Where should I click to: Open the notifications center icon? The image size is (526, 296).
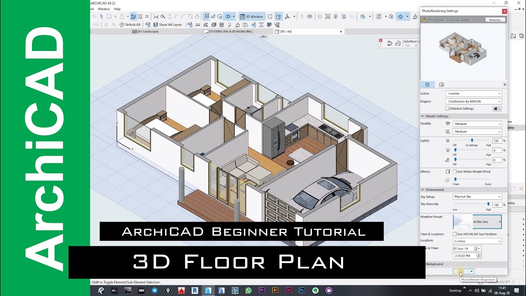[517, 290]
